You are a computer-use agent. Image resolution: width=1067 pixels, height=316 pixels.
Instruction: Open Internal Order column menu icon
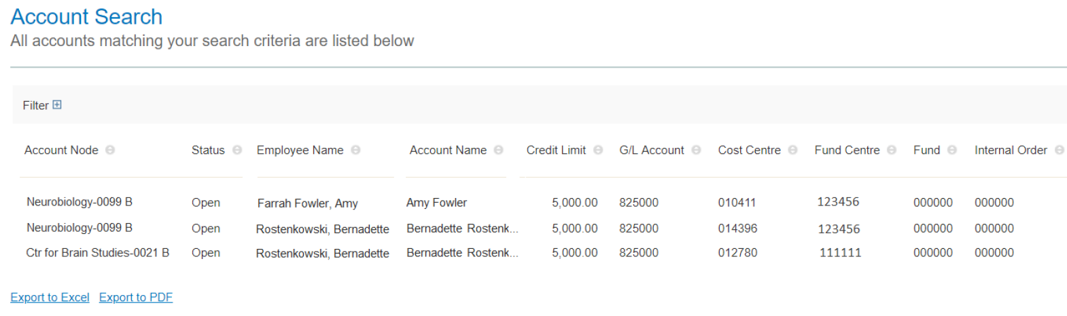pyautogui.click(x=1059, y=150)
